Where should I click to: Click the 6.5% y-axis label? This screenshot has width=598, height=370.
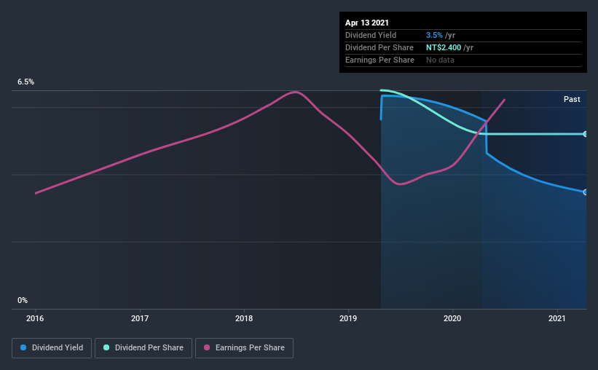25,82
